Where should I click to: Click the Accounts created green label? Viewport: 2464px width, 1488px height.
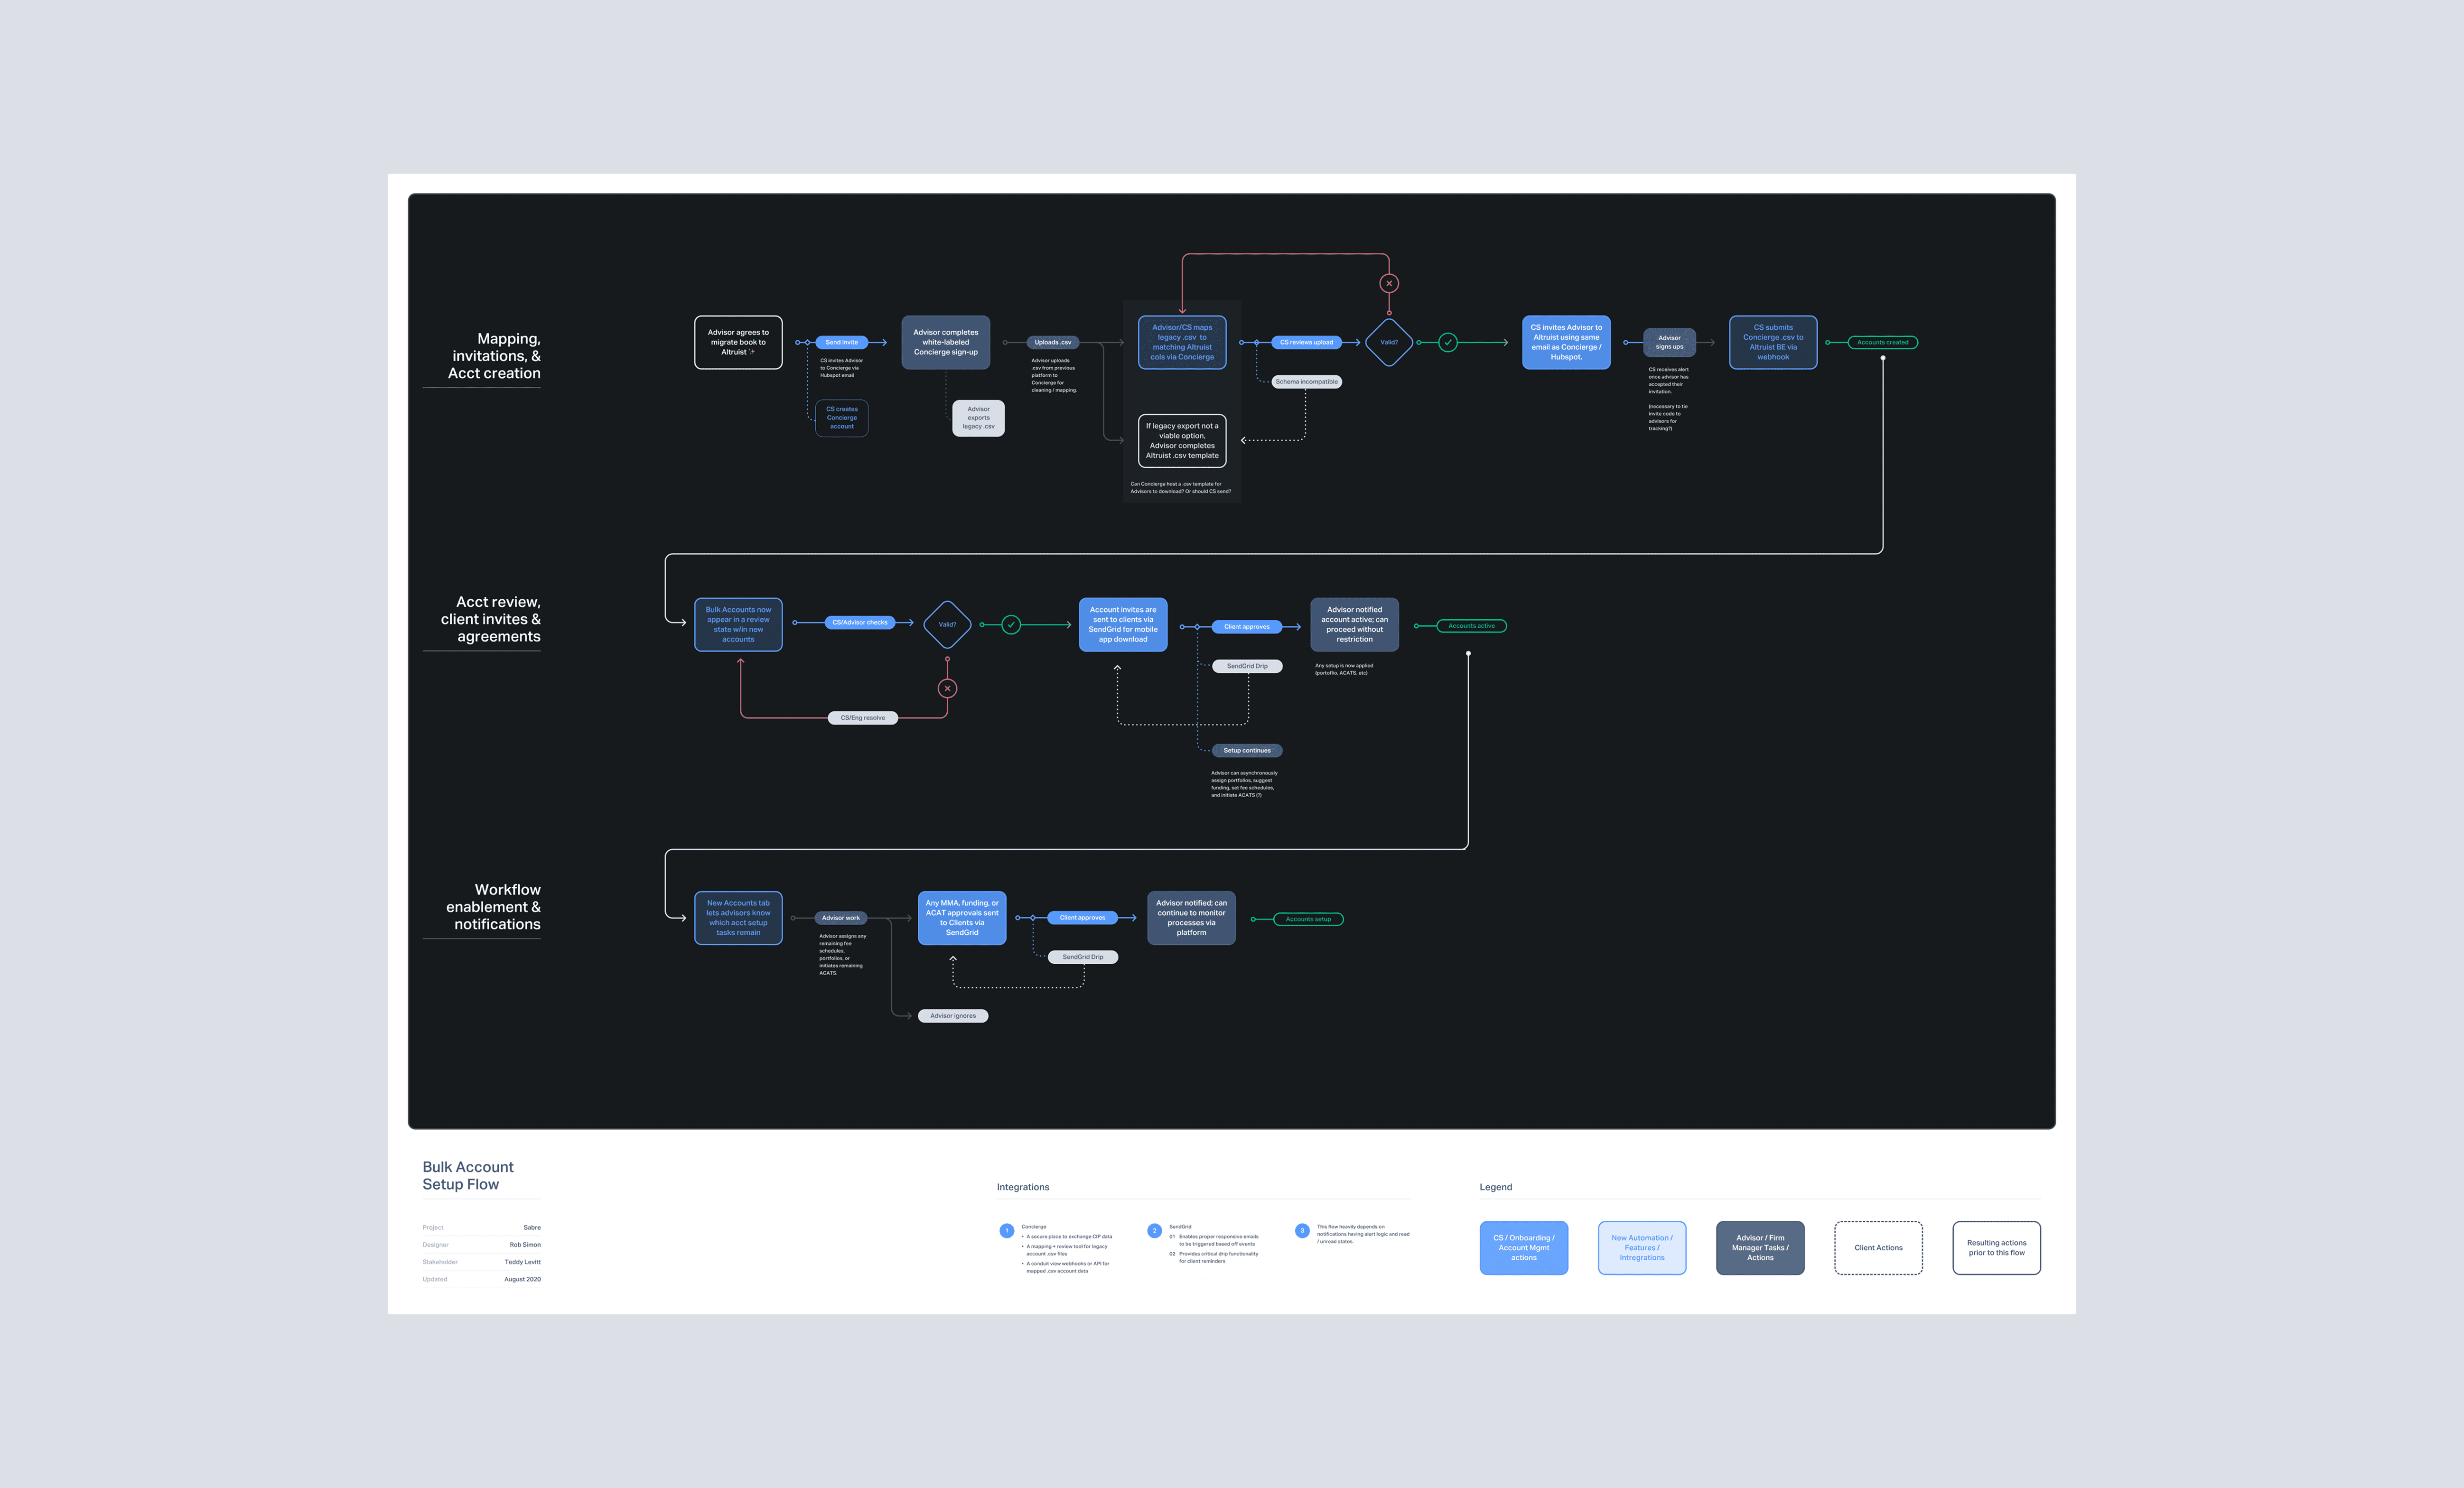pos(1882,343)
